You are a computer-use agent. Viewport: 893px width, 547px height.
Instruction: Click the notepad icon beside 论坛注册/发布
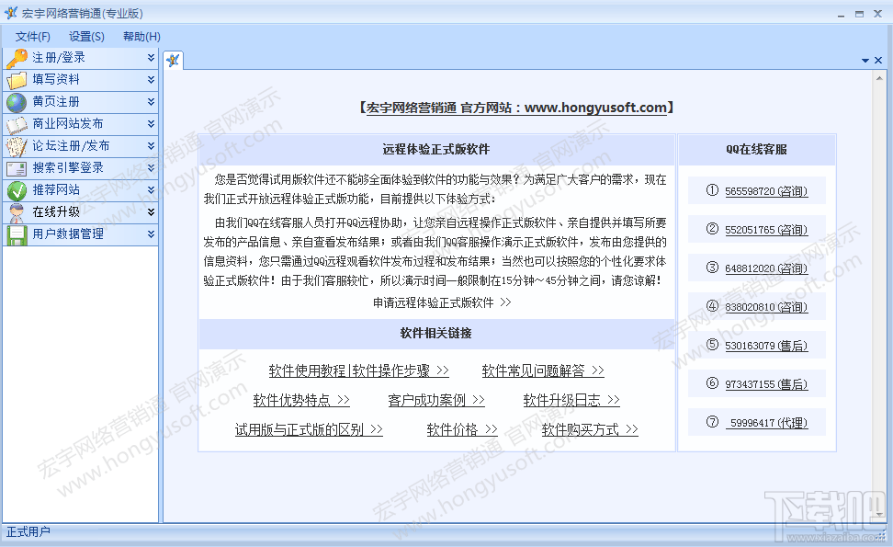tap(17, 146)
